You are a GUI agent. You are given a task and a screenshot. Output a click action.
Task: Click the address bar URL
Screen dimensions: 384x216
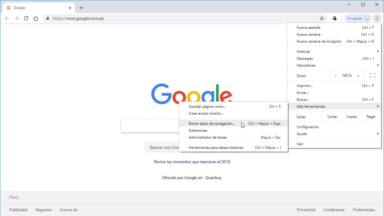coord(78,18)
